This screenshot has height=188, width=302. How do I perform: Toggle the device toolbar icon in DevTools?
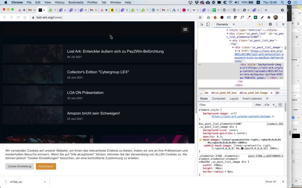point(208,24)
